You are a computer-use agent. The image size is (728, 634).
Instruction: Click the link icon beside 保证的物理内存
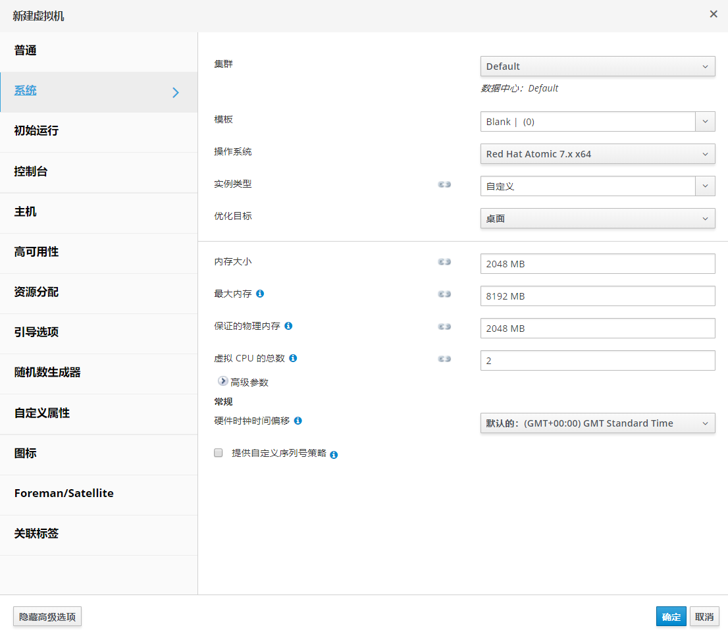(444, 327)
